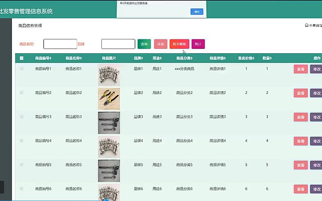The width and height of the screenshot is (322, 201).
Task: Open product image of 商品名称6
Action: pyautogui.click(x=109, y=192)
